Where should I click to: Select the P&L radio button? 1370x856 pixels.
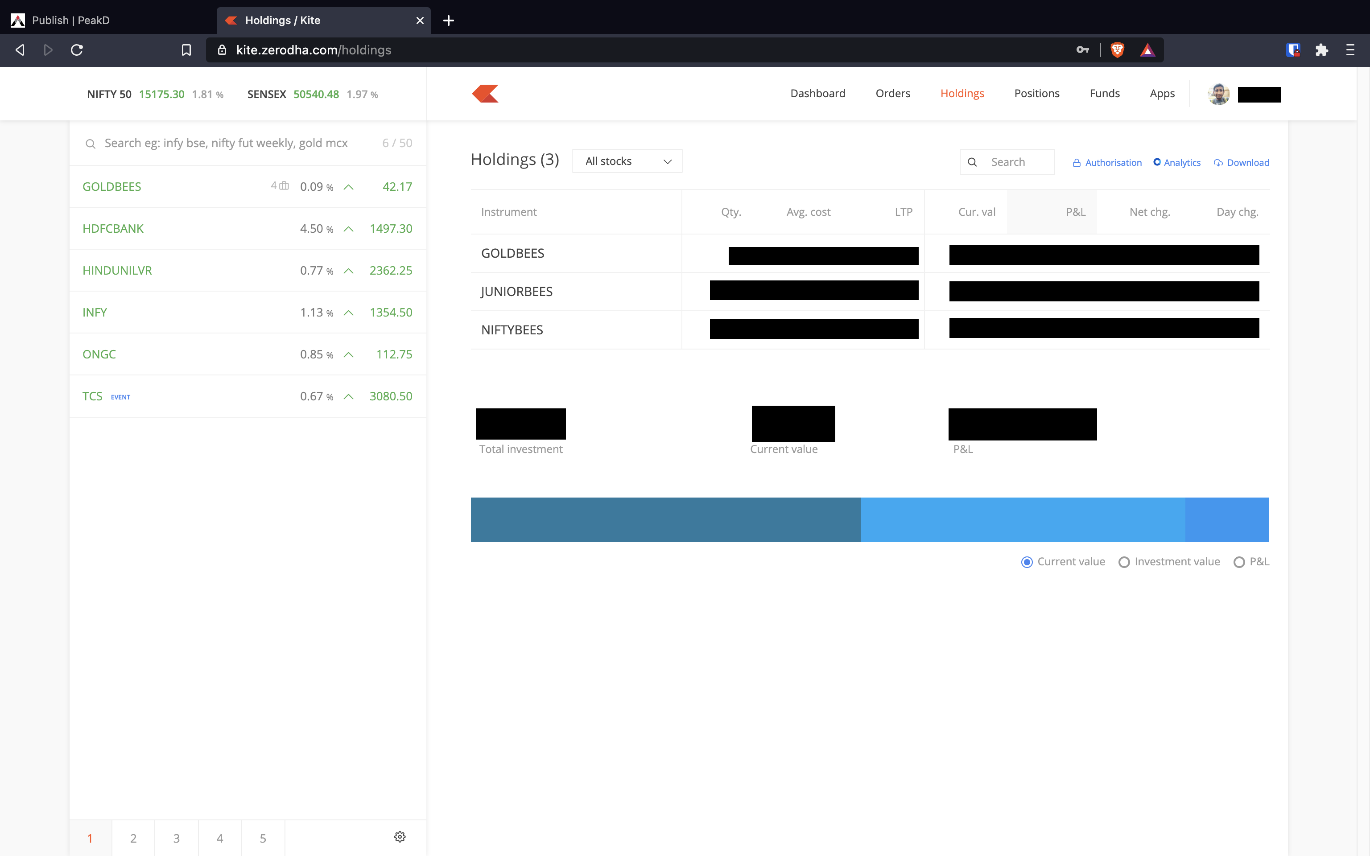(1238, 562)
